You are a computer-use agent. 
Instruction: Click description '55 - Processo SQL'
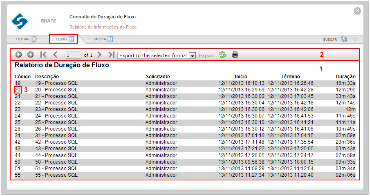click(x=56, y=175)
